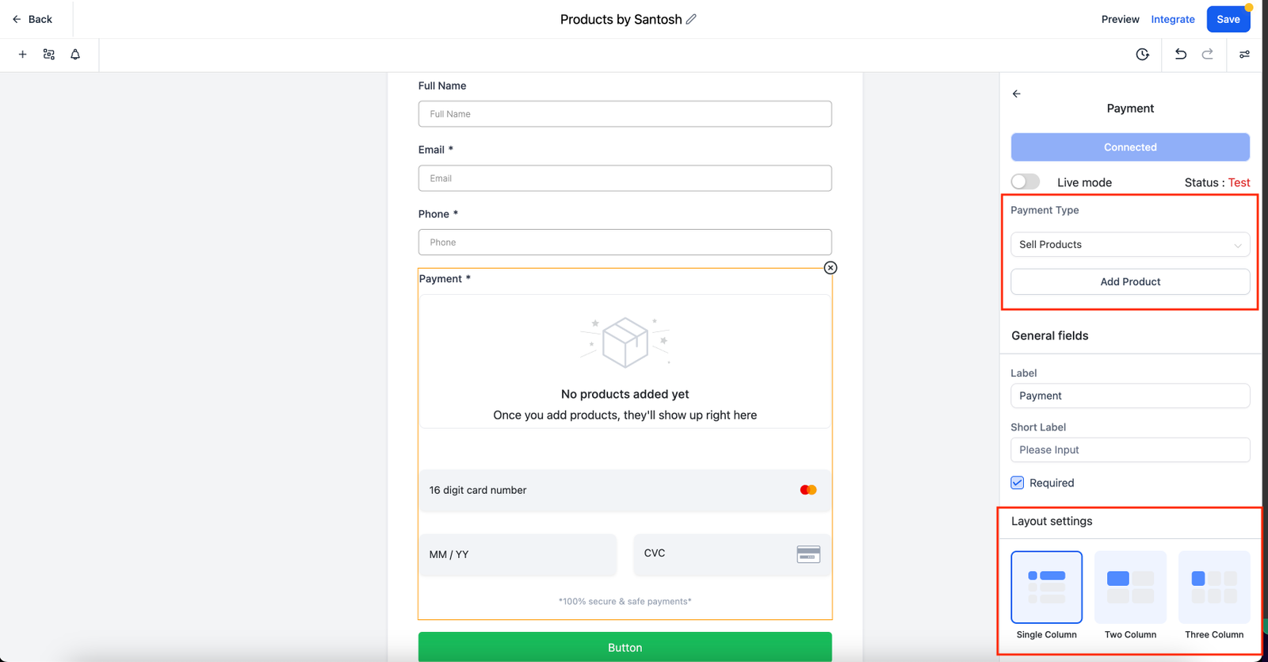
Task: Open the Preview menu item
Action: coord(1120,19)
